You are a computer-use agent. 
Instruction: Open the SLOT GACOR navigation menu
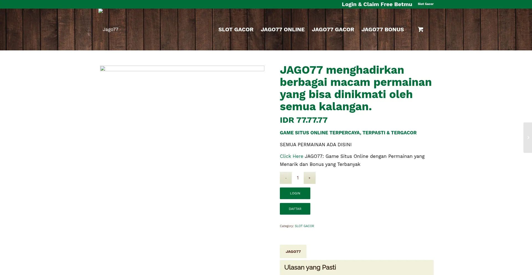(236, 29)
